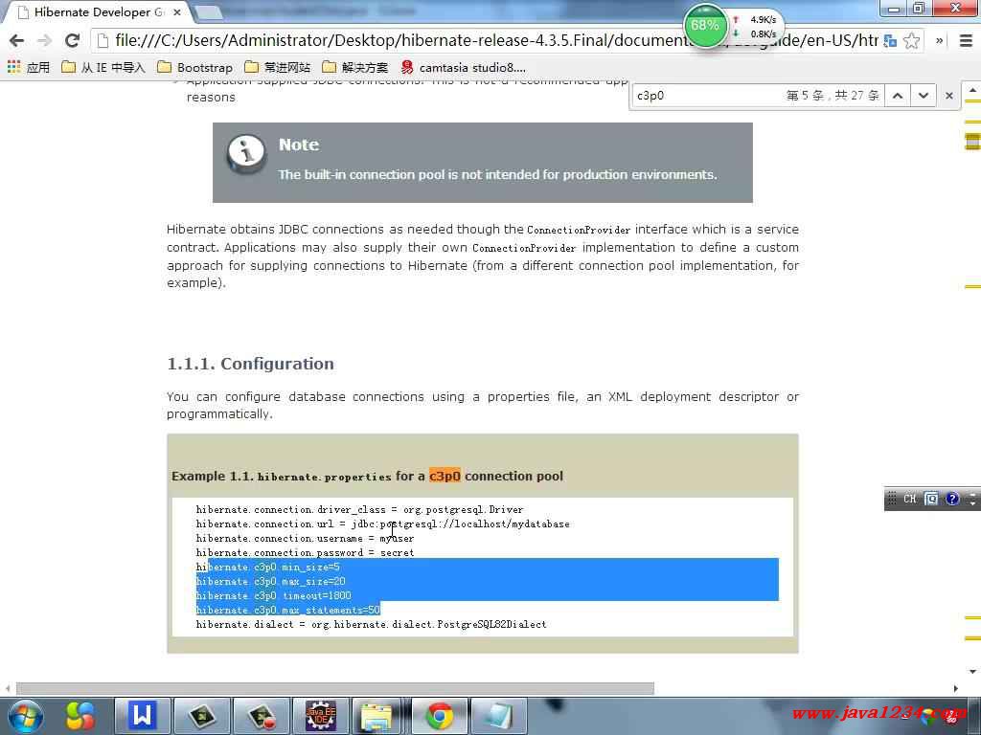
Task: Switch to Chrome in the taskbar
Action: [x=440, y=716]
